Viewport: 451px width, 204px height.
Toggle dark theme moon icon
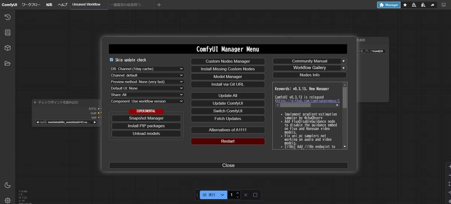[x=8, y=185]
